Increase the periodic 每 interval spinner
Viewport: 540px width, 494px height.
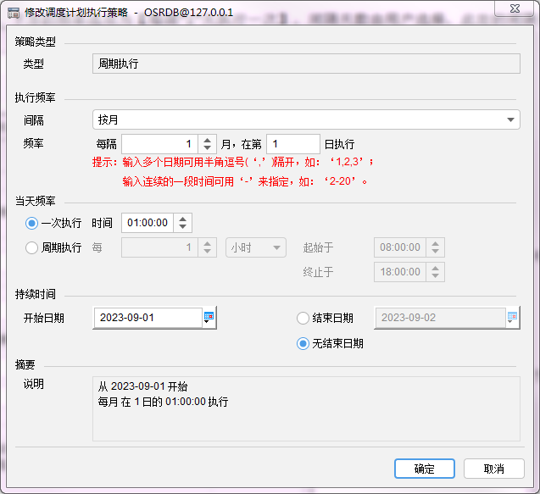(207, 243)
